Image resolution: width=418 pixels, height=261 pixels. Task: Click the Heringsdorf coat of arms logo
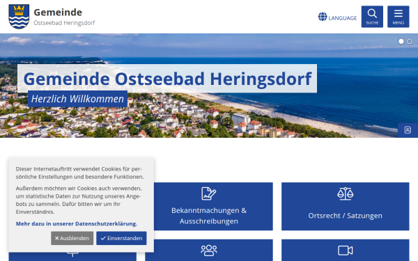(x=19, y=17)
